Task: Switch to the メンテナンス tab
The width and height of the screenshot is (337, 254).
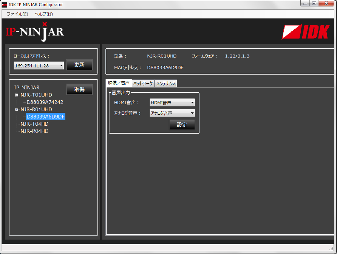Action: pos(166,84)
